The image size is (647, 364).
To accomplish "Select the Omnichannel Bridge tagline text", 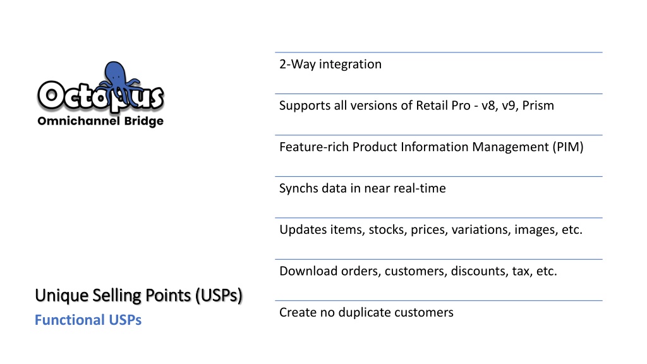I will 100,121.
